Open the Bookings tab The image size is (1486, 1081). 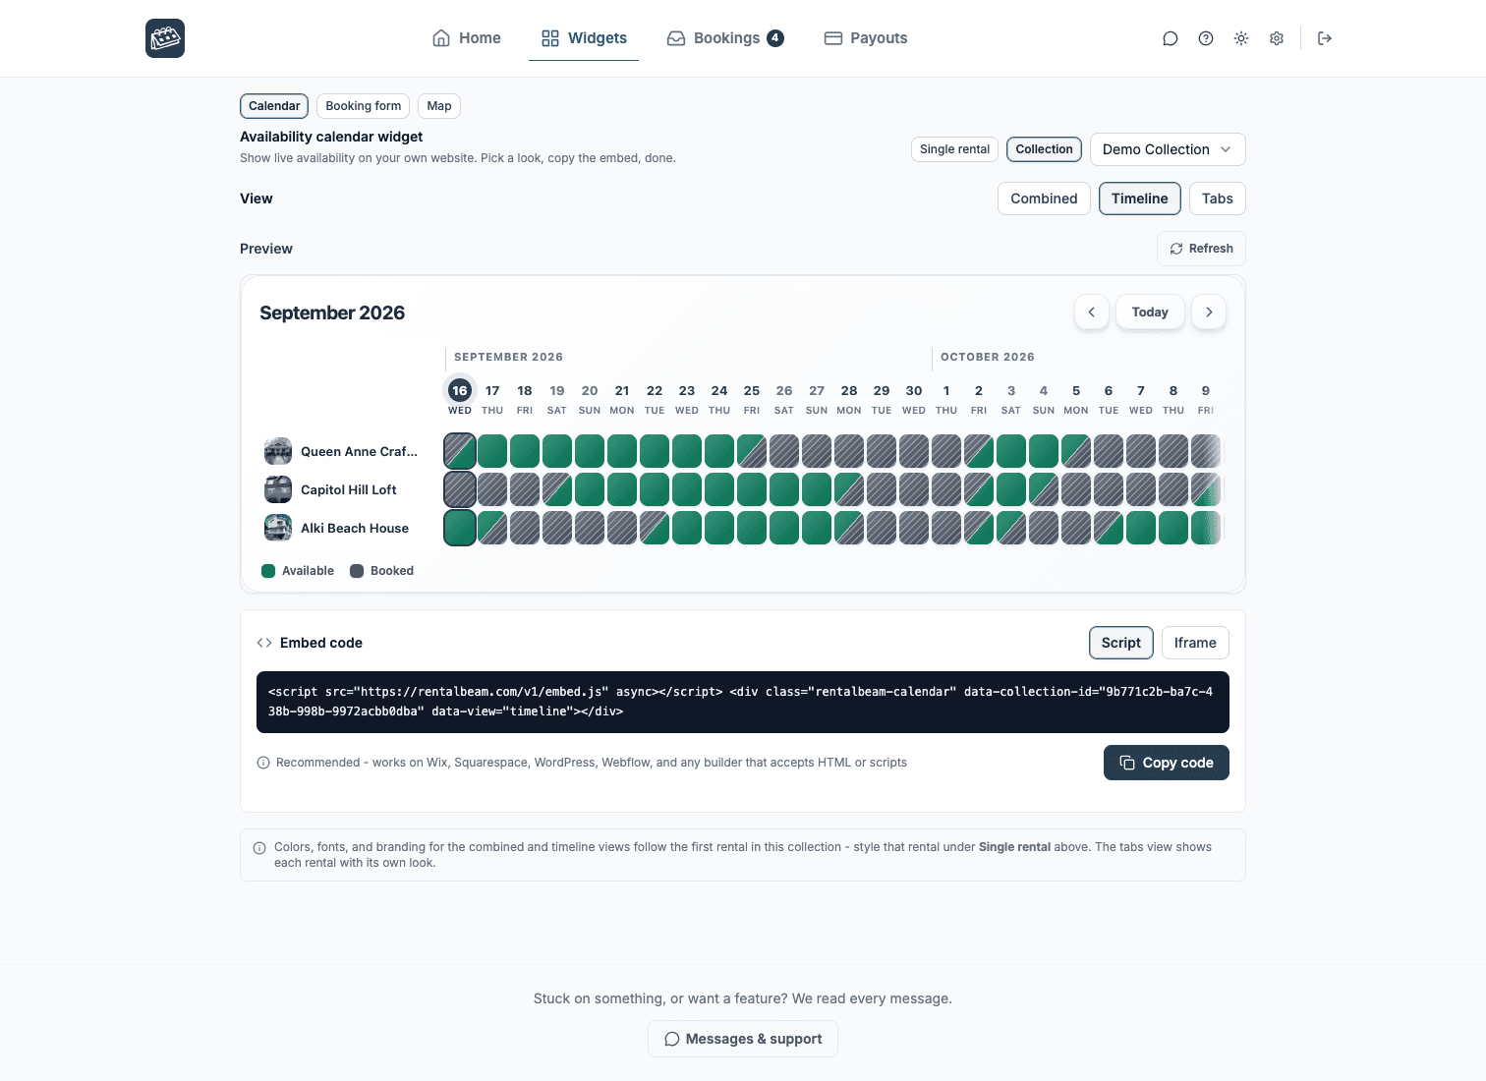coord(725,38)
